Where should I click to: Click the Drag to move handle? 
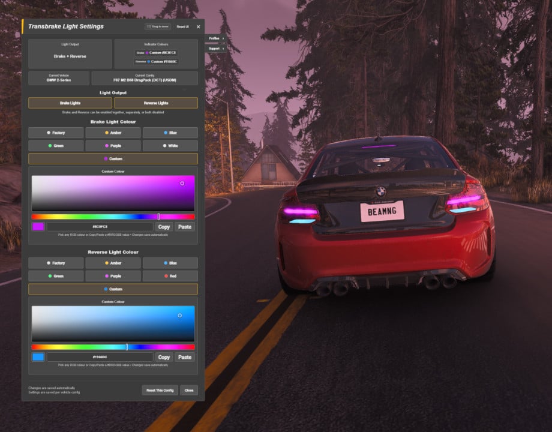[158, 26]
